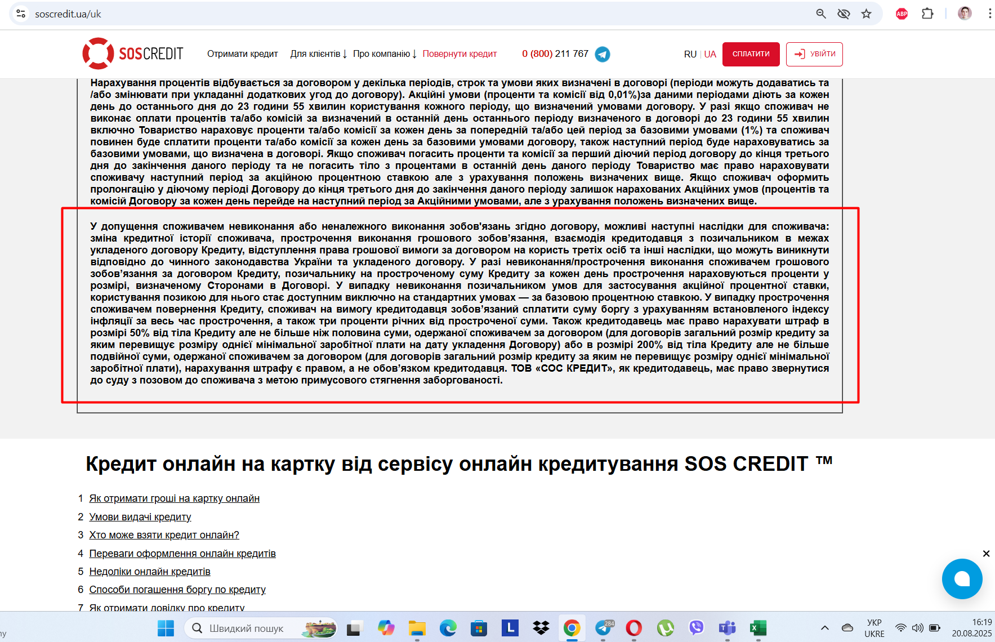The image size is (995, 642).
Task: Open File Explorer from taskbar
Action: point(417,628)
